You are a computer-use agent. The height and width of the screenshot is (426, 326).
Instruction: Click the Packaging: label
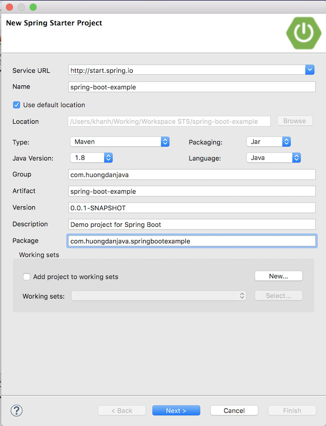pyautogui.click(x=205, y=142)
